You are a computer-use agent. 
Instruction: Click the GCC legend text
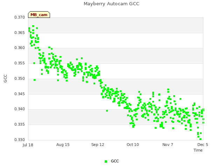coord(115,161)
